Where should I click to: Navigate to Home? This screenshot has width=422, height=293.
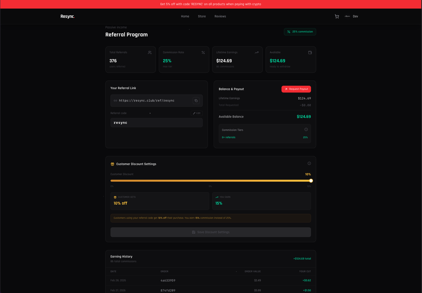[x=185, y=16]
